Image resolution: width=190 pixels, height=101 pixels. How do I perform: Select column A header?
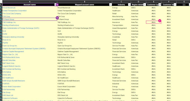click(30, 2)
